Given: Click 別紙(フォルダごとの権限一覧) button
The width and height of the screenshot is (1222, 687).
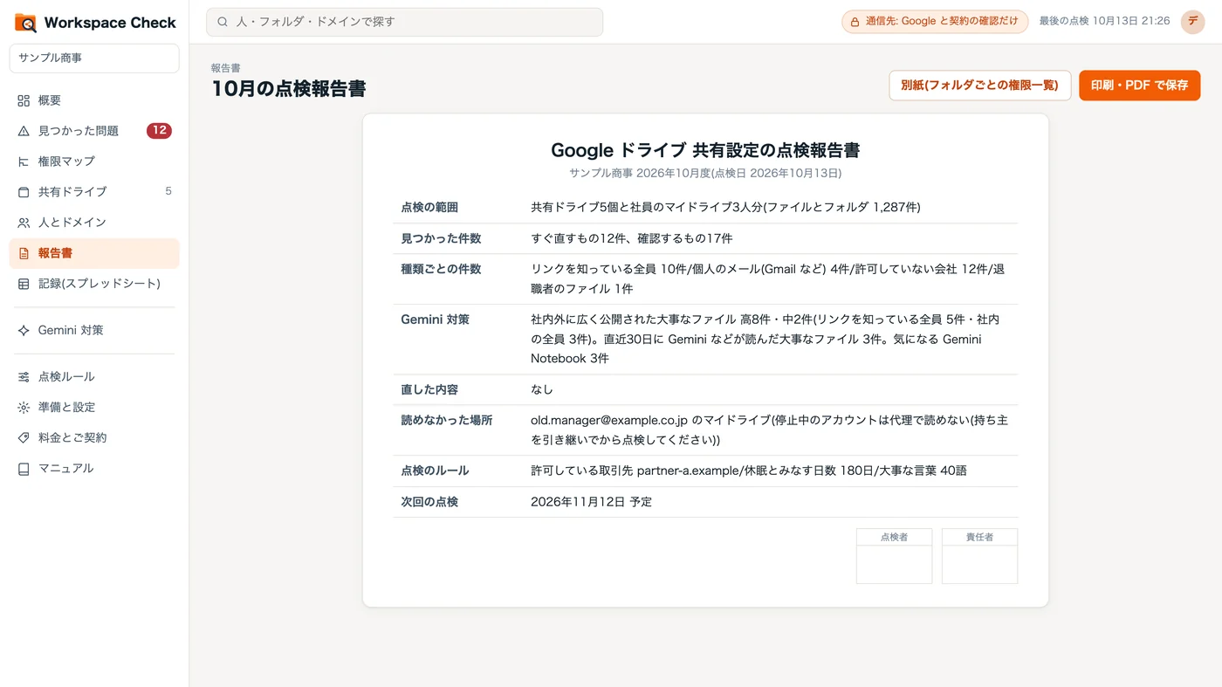Looking at the screenshot, I should coord(979,86).
